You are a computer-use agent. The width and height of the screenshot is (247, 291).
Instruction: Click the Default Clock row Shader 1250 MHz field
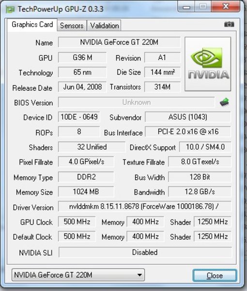tap(213, 237)
